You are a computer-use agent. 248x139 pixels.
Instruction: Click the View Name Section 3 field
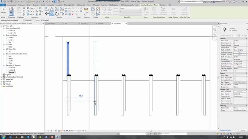click(240, 94)
